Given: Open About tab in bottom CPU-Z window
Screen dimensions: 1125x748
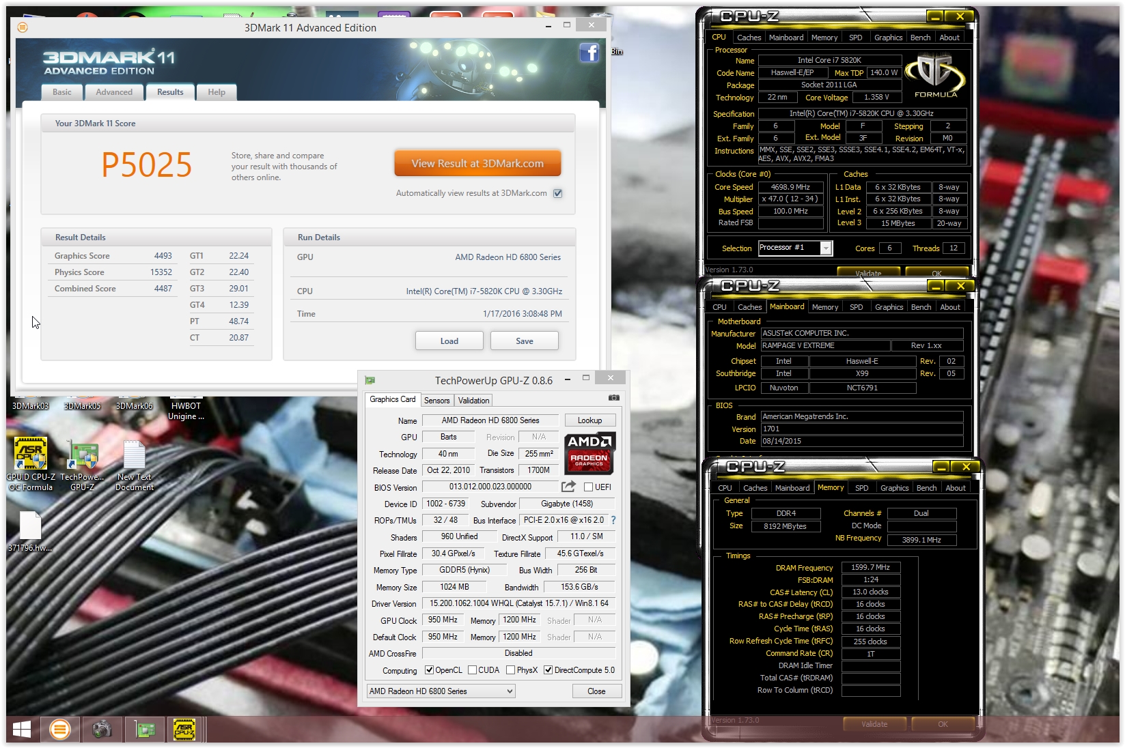Looking at the screenshot, I should [x=956, y=488].
